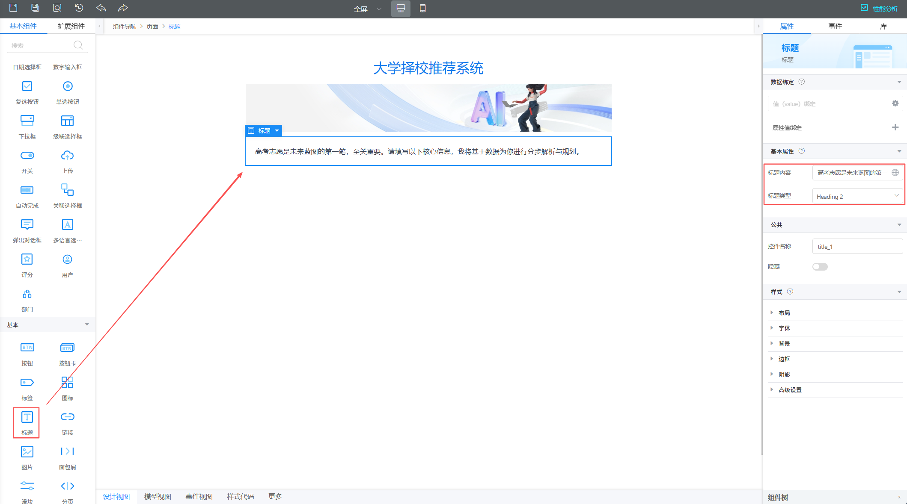This screenshot has width=907, height=504.
Task: Click the 页面 breadcrumb link
Action: pos(152,27)
